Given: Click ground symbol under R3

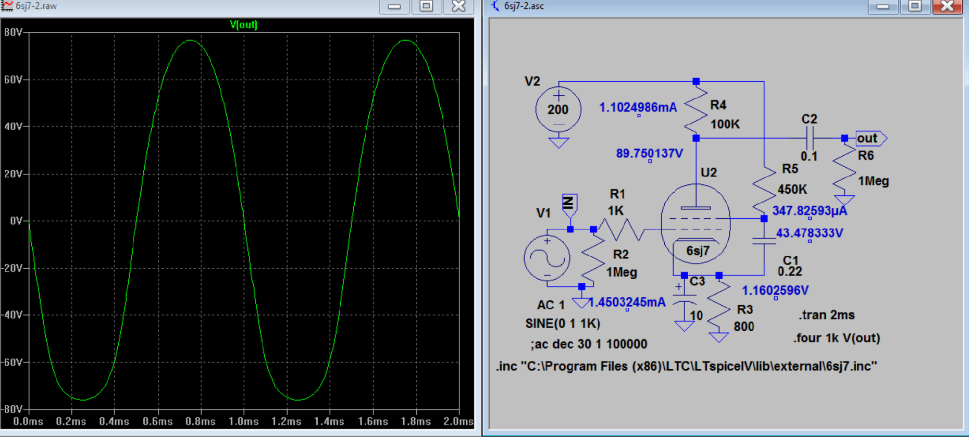Looking at the screenshot, I should pyautogui.click(x=719, y=338).
